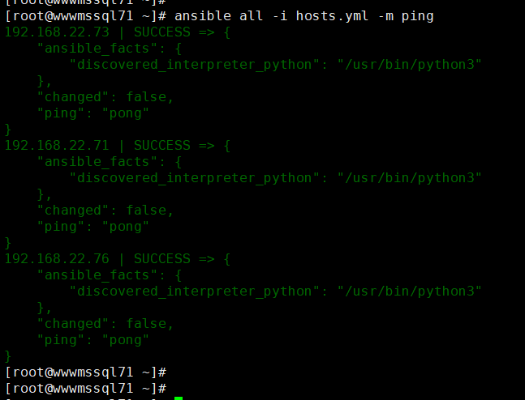The width and height of the screenshot is (525, 400).
Task: Click "changed": false under host 192.168.22.76
Action: coord(105,324)
